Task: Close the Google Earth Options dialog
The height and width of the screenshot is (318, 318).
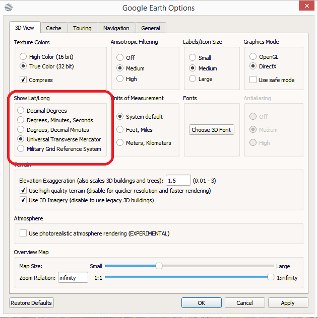Action: click(x=306, y=6)
